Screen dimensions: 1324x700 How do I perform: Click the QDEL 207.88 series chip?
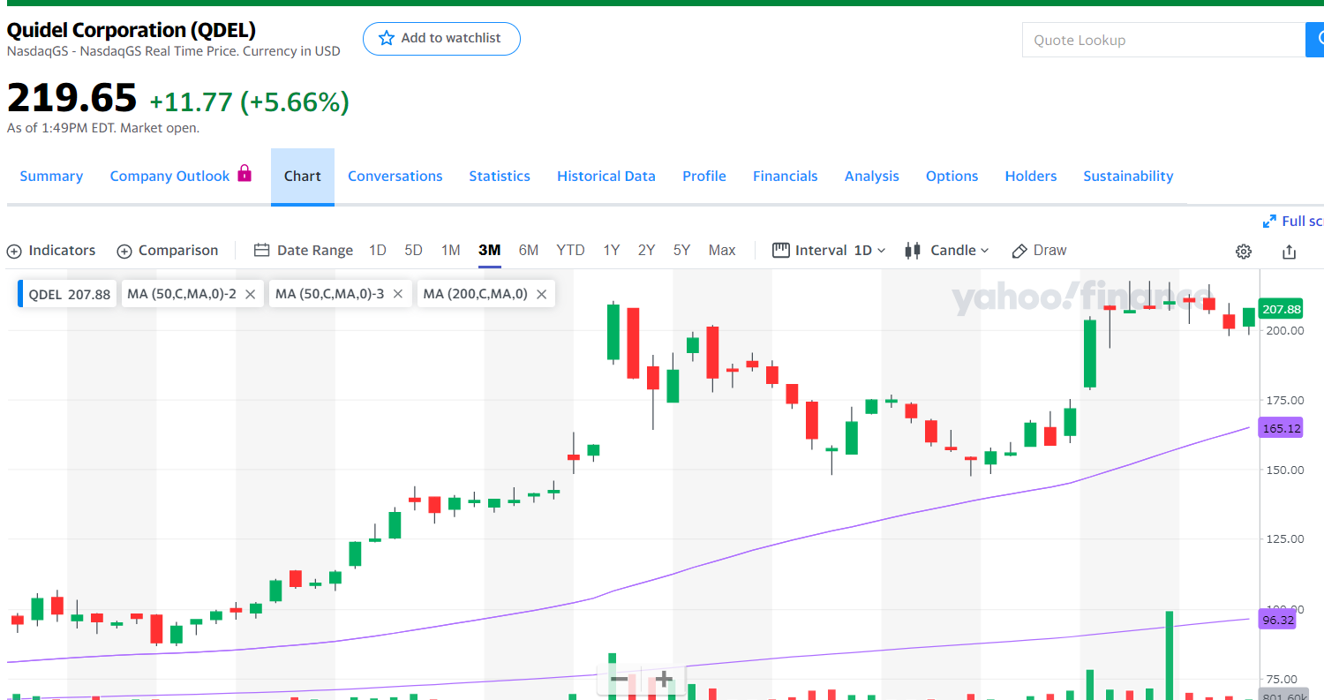(68, 294)
